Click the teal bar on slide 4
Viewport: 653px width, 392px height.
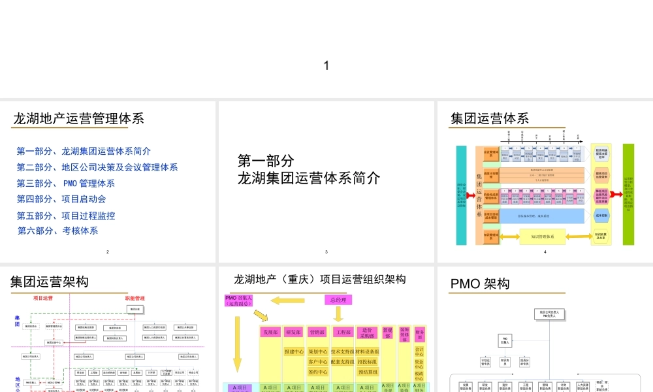pos(462,195)
